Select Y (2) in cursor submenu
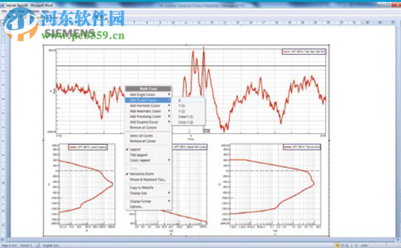 (x=188, y=111)
